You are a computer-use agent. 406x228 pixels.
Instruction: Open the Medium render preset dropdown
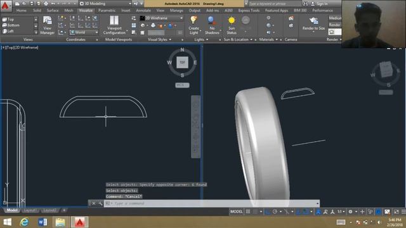click(335, 18)
